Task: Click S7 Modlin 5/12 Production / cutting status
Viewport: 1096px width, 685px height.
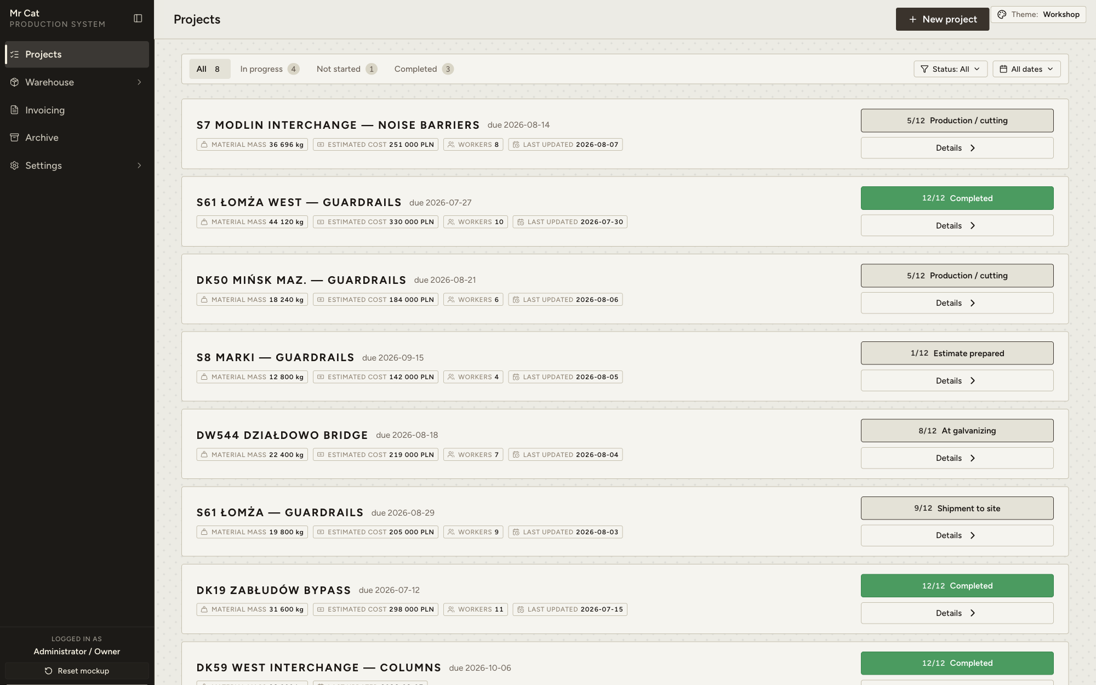Action: click(957, 121)
